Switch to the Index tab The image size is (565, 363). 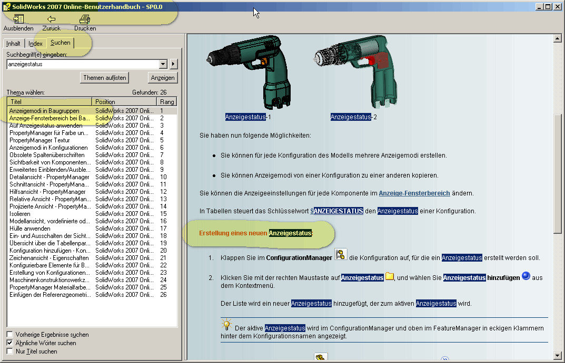pos(35,44)
